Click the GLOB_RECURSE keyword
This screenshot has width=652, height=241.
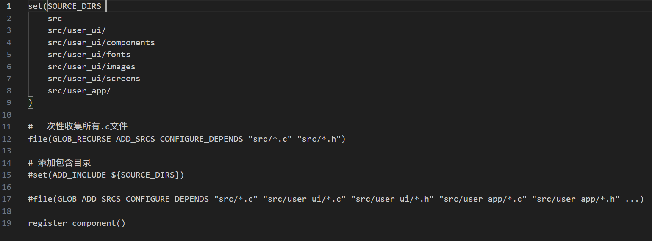point(82,139)
